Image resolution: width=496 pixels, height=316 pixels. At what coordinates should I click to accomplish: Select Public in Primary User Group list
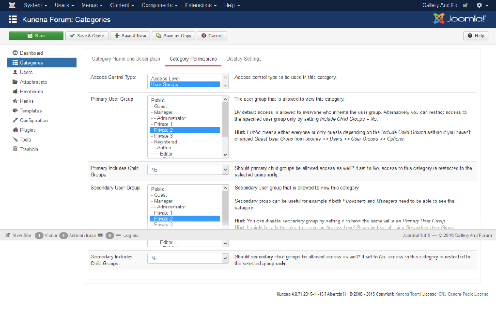tap(185, 100)
